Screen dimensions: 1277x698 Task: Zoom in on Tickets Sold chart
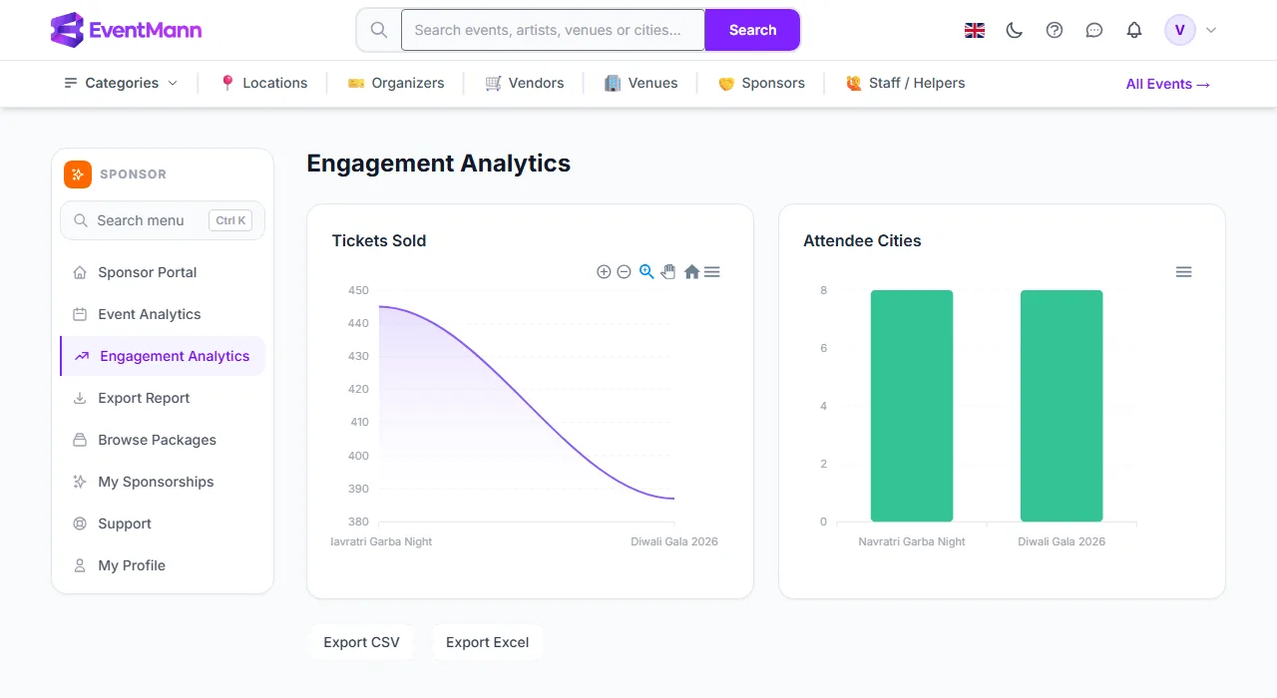[604, 271]
